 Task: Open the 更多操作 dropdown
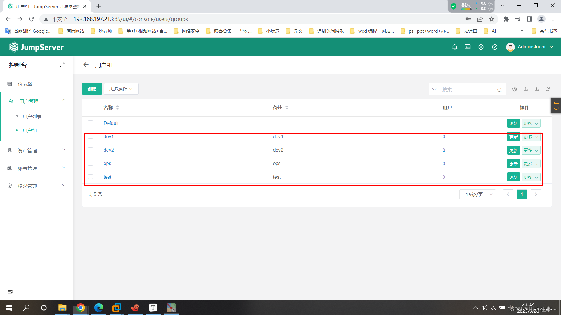click(121, 89)
